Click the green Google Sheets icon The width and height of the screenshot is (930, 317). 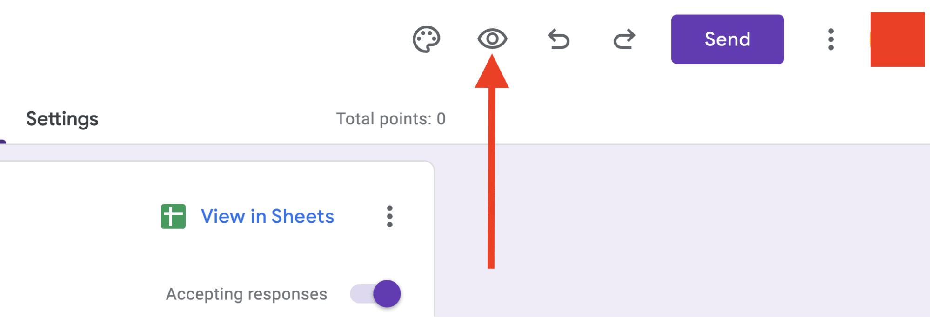173,216
